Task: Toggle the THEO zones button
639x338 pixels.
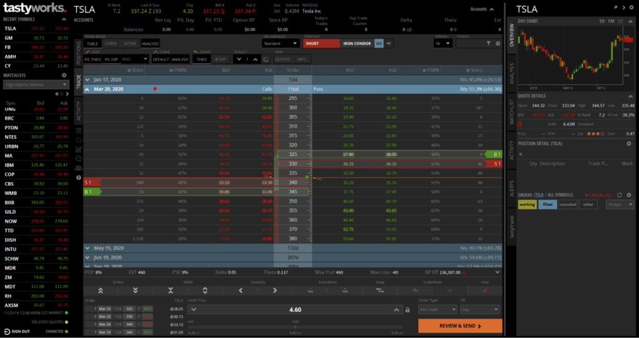Action: (201, 59)
